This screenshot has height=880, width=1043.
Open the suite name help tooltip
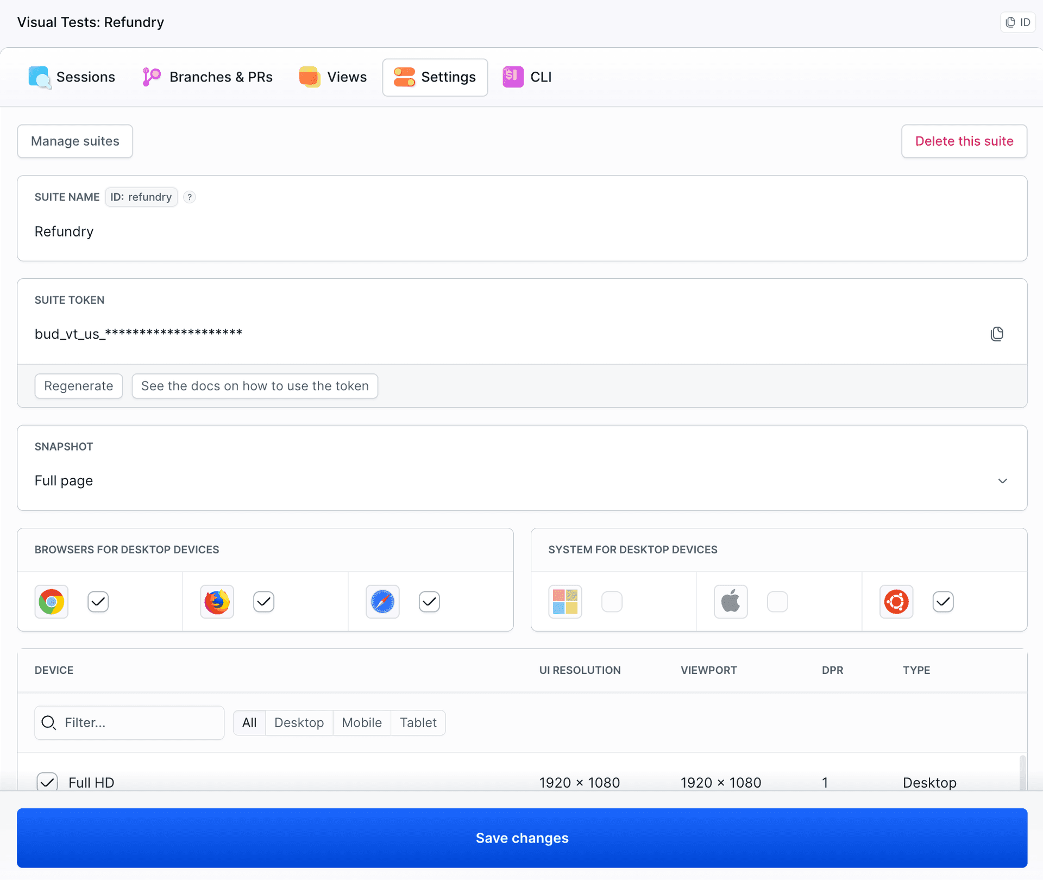click(x=189, y=197)
